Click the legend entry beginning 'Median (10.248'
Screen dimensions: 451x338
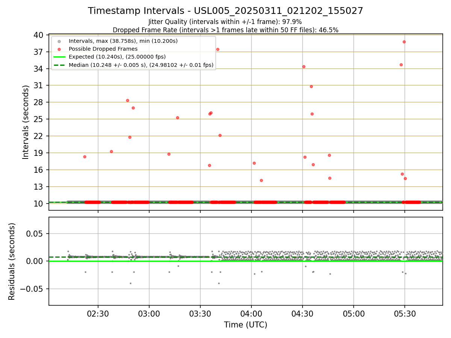[x=141, y=65]
